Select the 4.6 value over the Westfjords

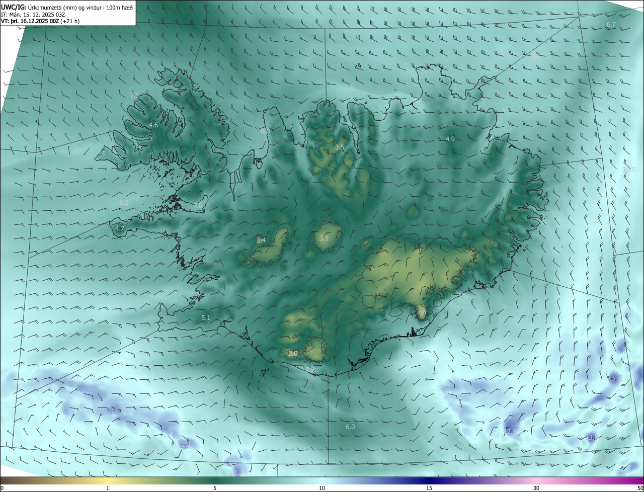pyautogui.click(x=153, y=125)
